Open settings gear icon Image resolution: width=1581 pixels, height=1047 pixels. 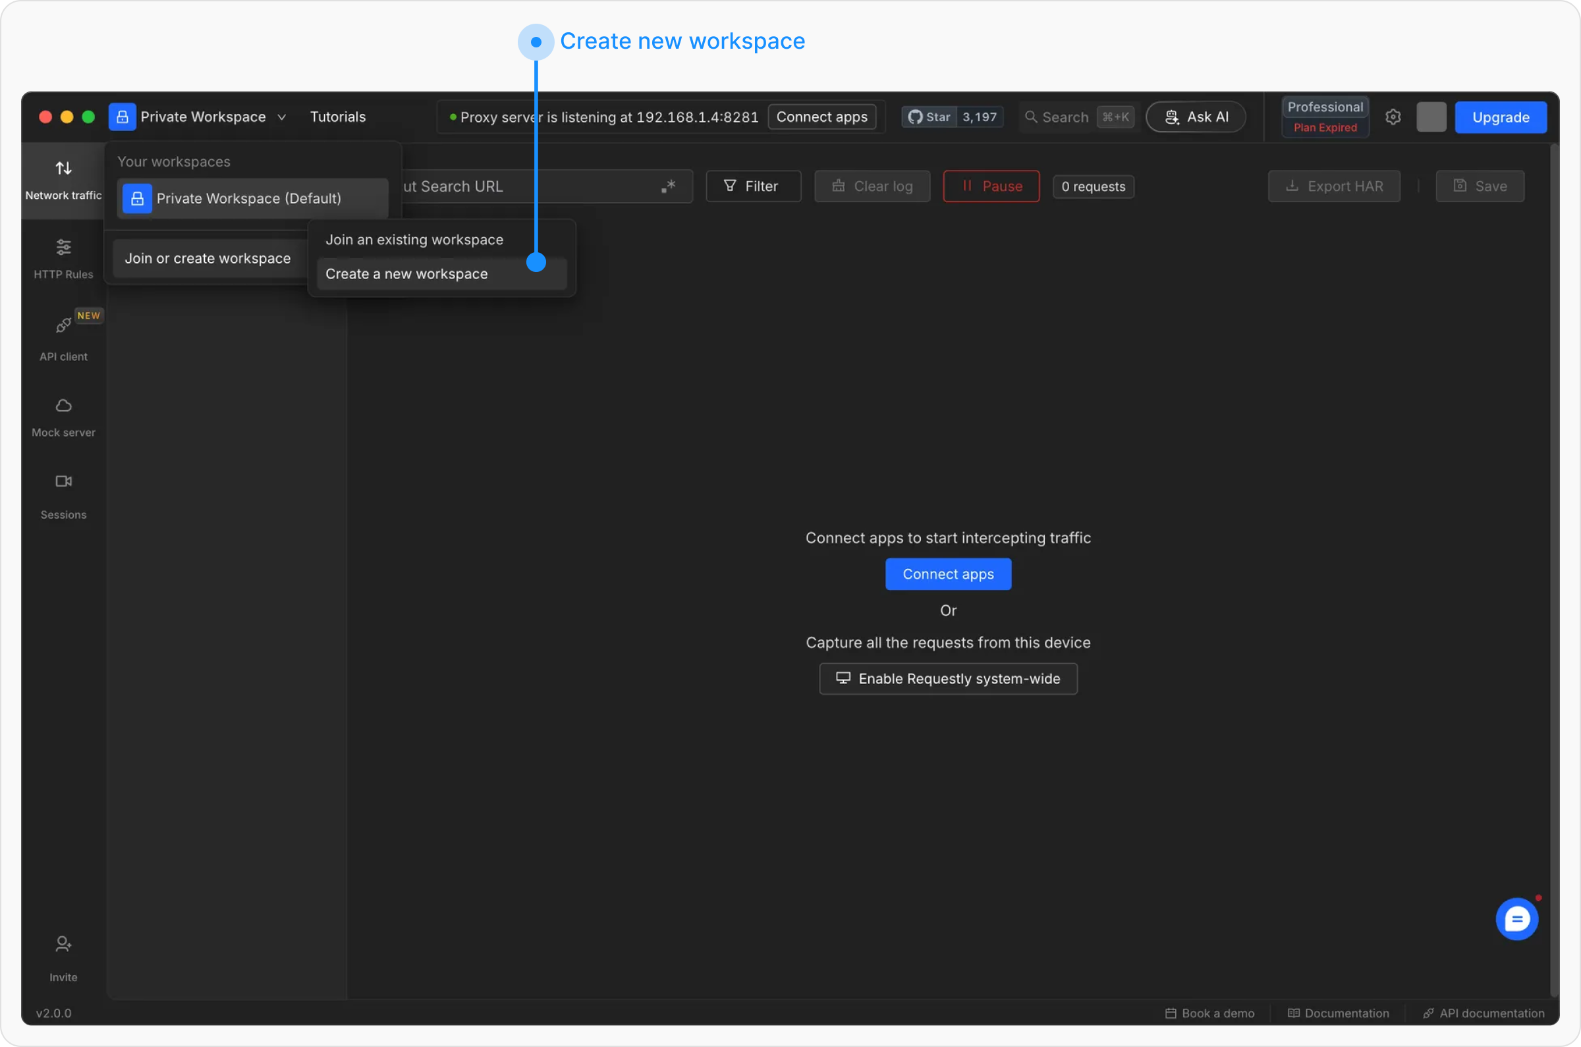tap(1393, 117)
